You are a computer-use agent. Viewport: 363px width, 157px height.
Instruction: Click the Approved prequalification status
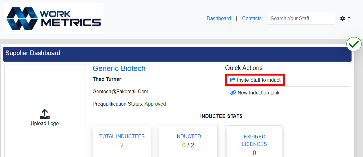(155, 104)
